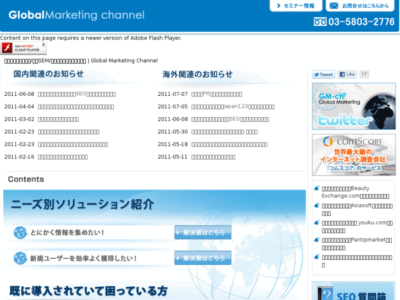400x300 pixels.
Task: Click the GlobalMarketing channel logo
Action: tap(76, 15)
